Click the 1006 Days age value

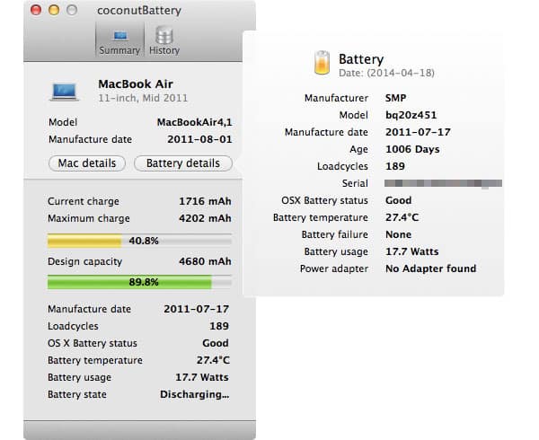point(411,149)
